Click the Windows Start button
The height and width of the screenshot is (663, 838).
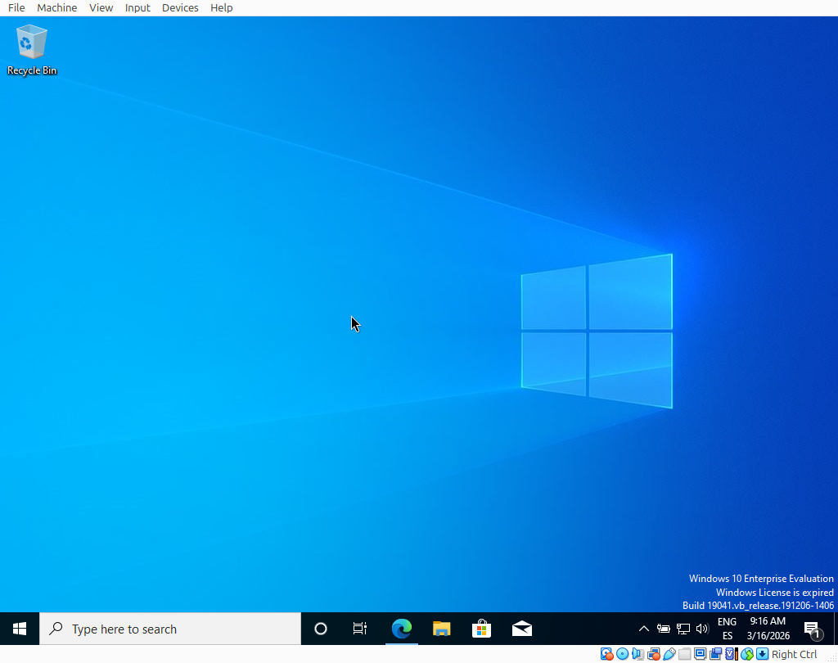point(20,629)
